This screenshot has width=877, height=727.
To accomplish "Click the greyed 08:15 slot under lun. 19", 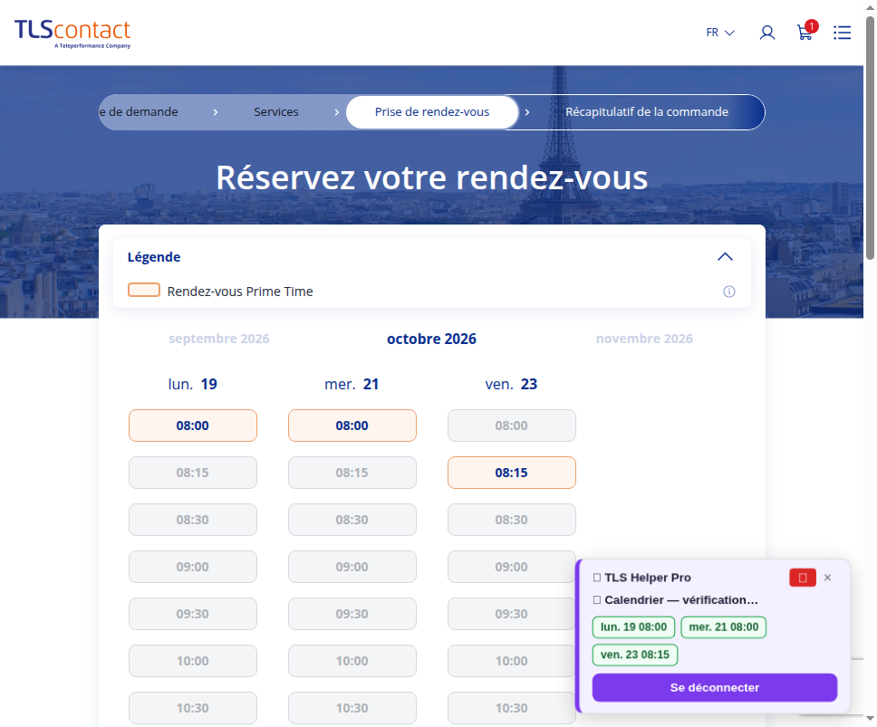I will 193,473.
